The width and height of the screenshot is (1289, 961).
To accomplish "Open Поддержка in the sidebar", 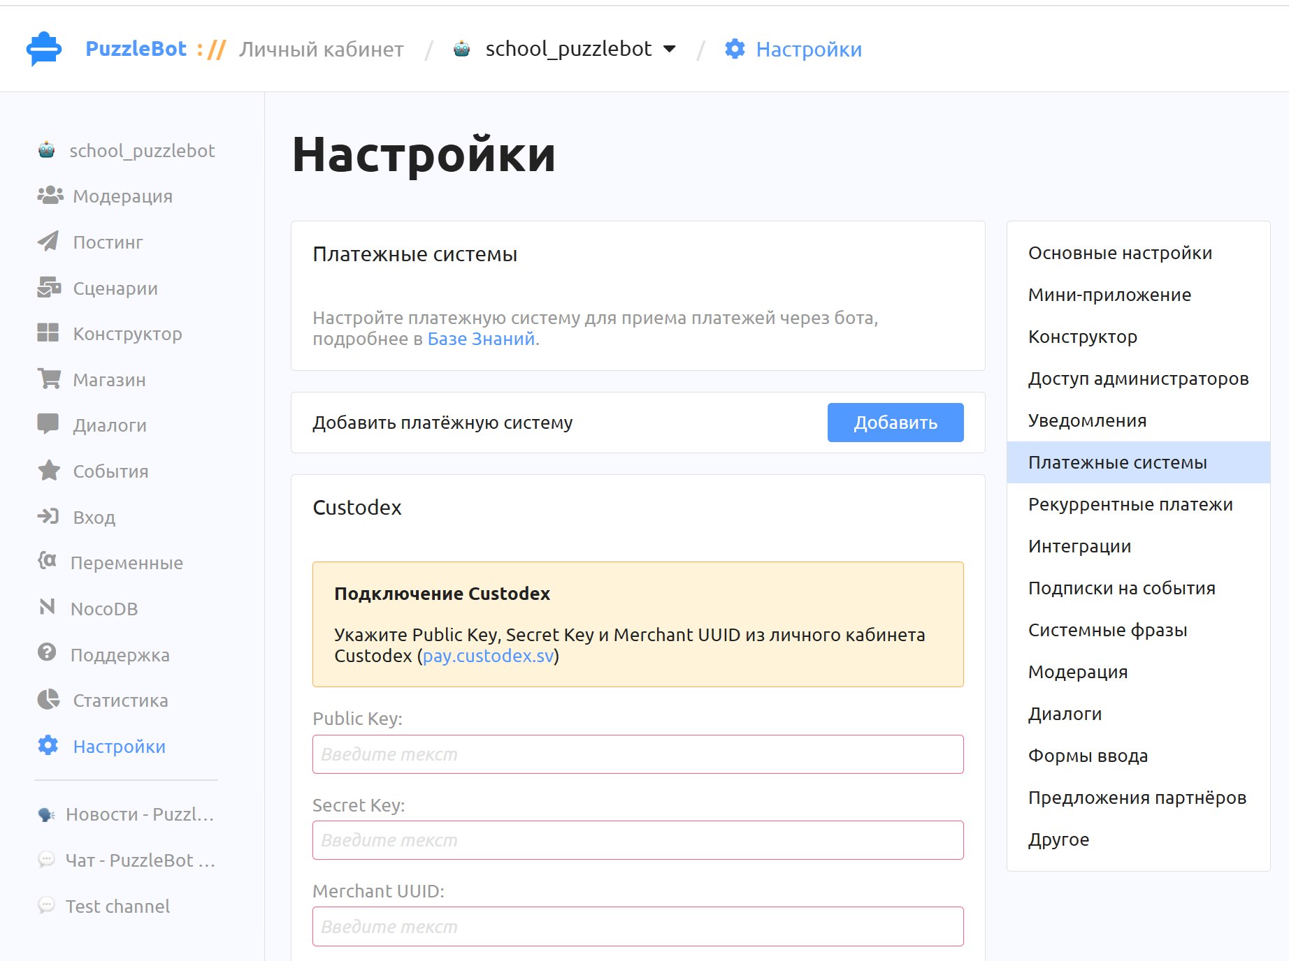I will (x=120, y=655).
